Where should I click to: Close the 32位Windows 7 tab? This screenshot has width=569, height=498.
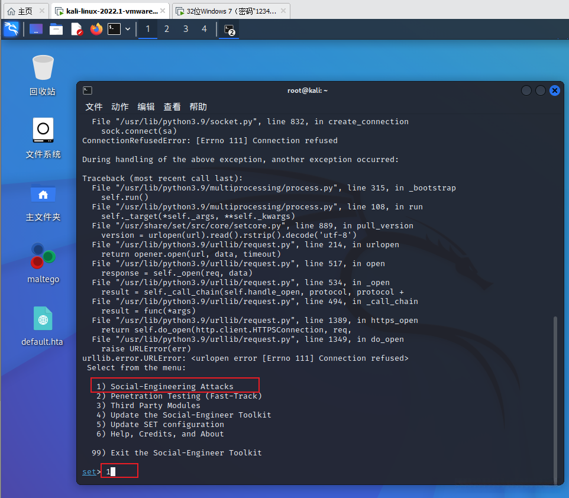pyautogui.click(x=283, y=11)
